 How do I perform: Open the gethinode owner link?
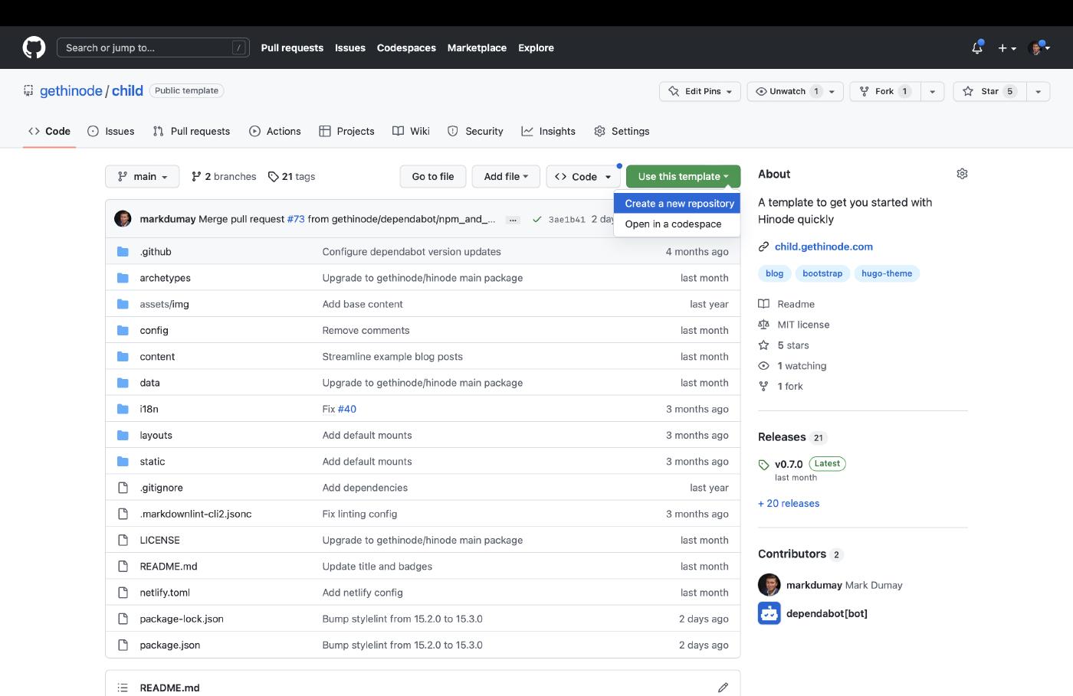click(x=71, y=90)
